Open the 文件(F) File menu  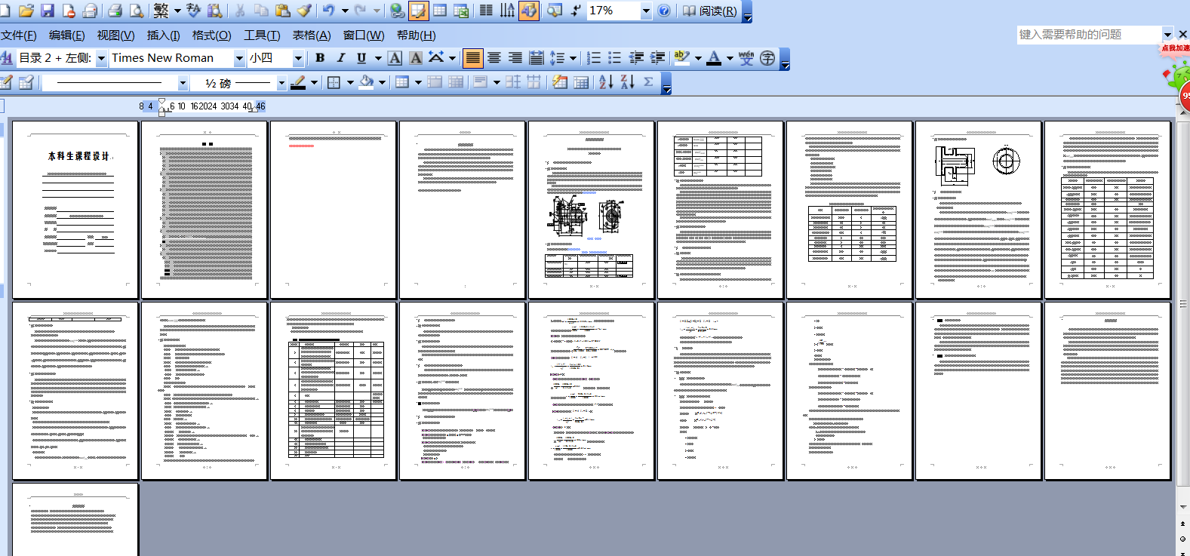(19, 35)
